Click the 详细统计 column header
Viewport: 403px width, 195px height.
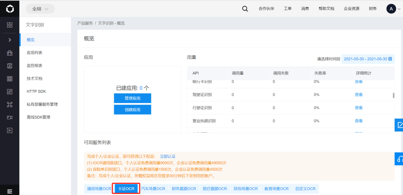(363, 73)
